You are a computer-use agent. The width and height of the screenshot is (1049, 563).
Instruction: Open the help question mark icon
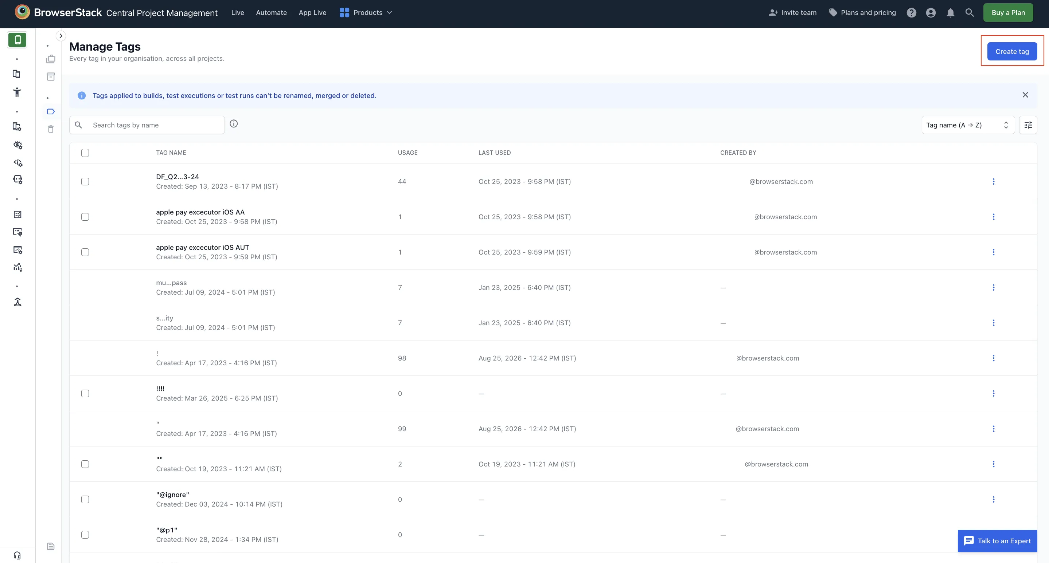(x=911, y=13)
